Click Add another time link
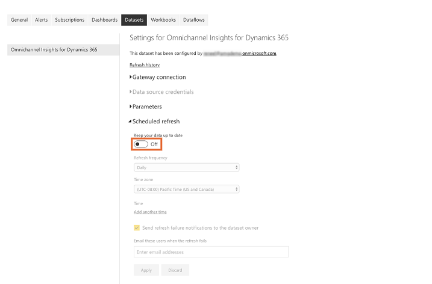Screen dimensions: 432x284 point(150,212)
